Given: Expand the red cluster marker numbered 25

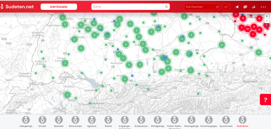Looking at the screenshot, I should (x=247, y=29).
